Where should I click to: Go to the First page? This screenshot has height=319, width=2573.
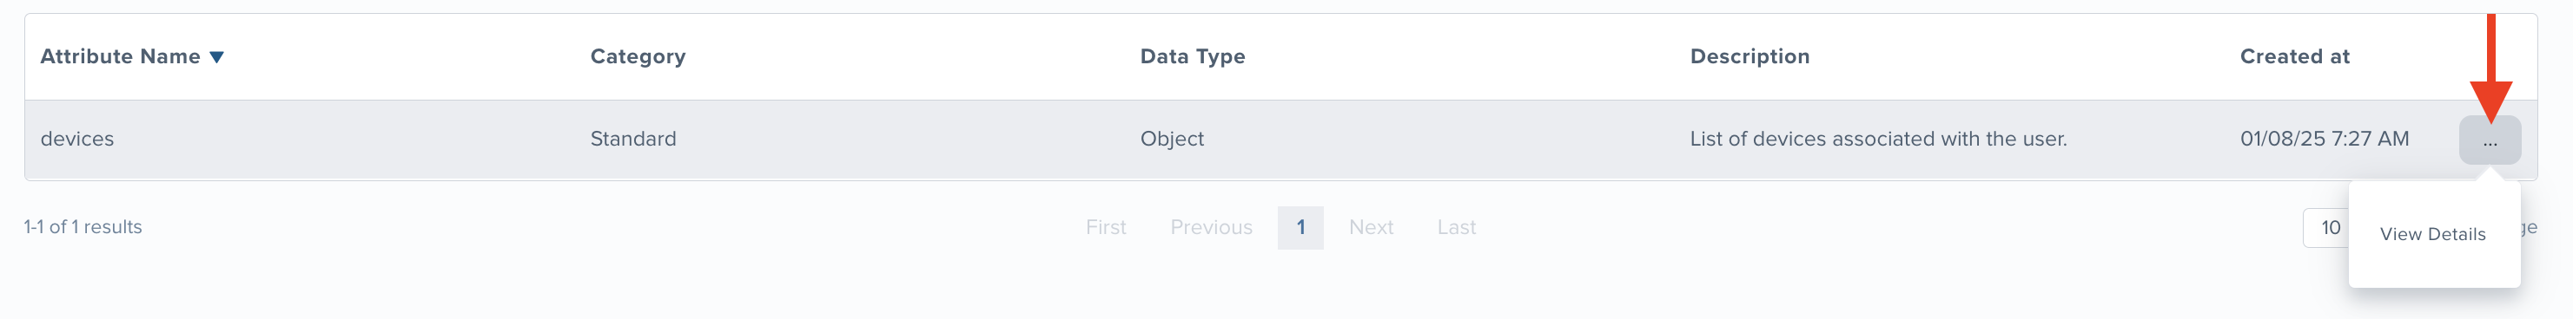1106,227
